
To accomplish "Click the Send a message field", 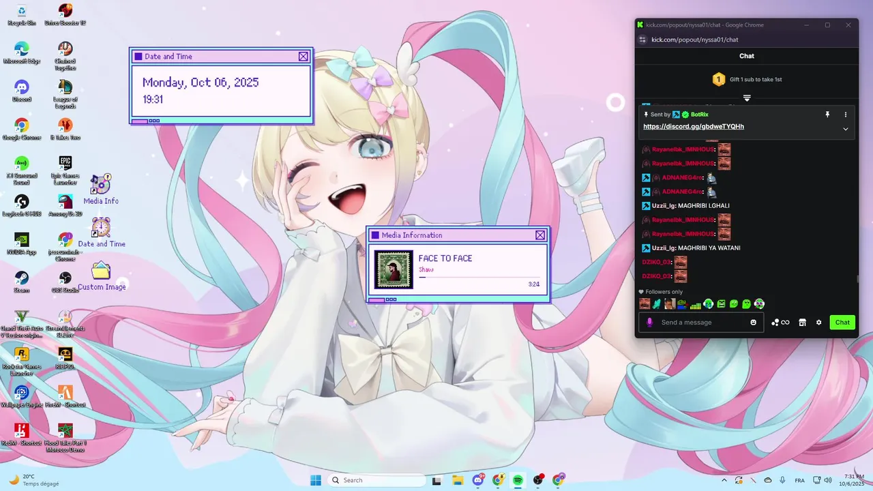I will pos(702,323).
